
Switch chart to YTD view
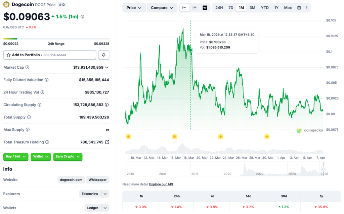tap(264, 7)
